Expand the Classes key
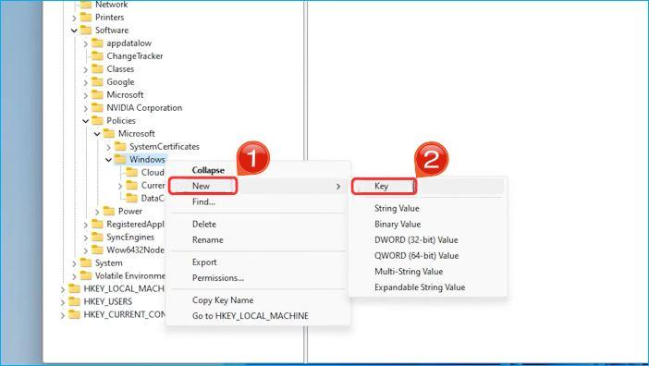The height and width of the screenshot is (366, 649). click(86, 69)
